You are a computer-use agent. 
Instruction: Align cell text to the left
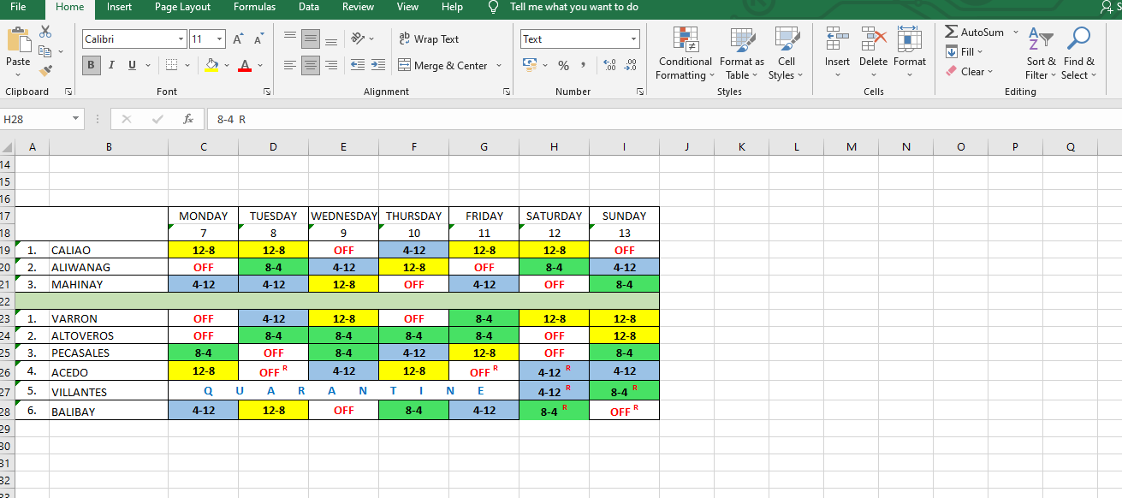(x=289, y=65)
